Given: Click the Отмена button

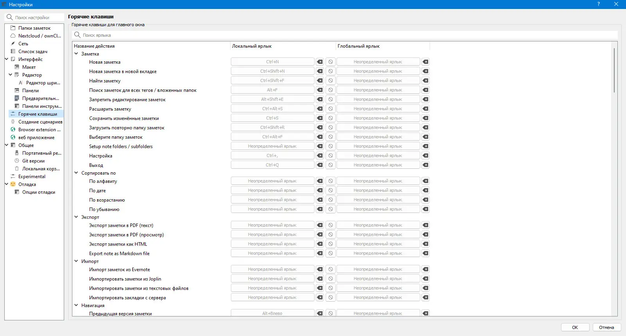Looking at the screenshot, I should pyautogui.click(x=607, y=327).
